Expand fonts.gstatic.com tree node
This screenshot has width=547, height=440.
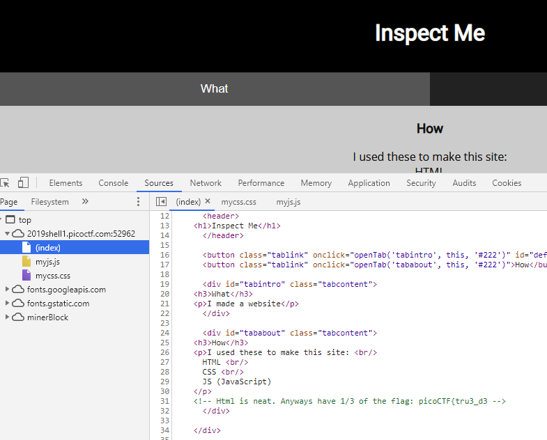coord(7,303)
